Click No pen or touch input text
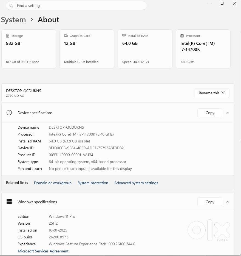 (x=90, y=169)
